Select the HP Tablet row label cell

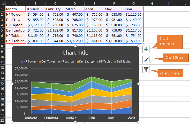(16, 36)
